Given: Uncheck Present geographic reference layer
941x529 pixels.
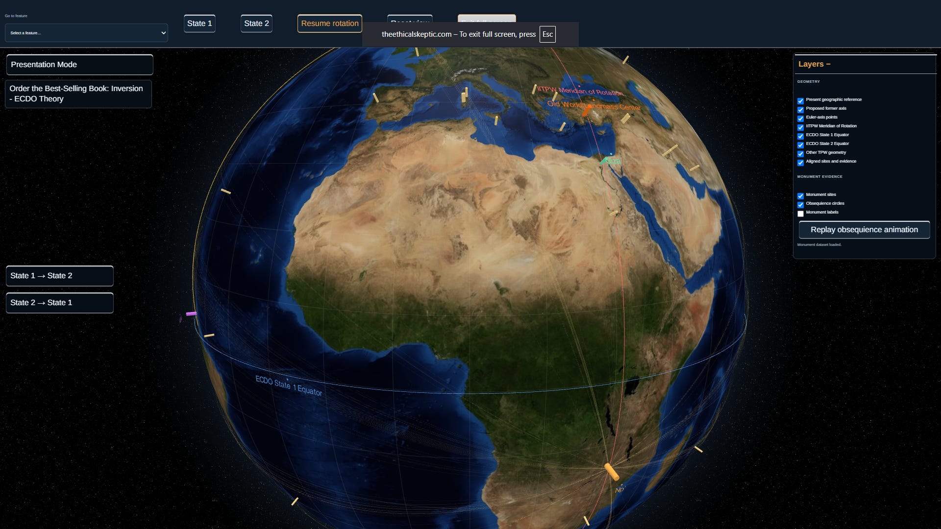Looking at the screenshot, I should coord(800,101).
